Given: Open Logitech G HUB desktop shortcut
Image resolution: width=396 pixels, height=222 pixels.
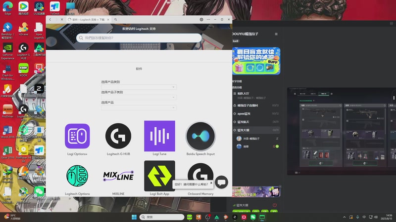Looking at the screenshot, I should (23, 51).
